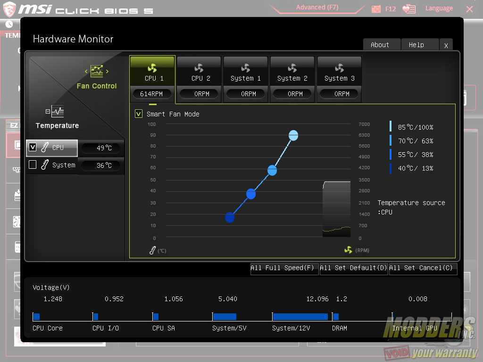Click the All Set Cancel(C) button
Screen dimensions: 483x362
tap(423, 268)
